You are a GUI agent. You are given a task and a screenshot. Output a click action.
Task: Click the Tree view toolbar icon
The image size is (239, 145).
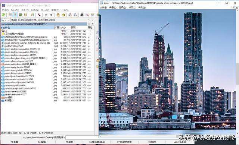25,15
